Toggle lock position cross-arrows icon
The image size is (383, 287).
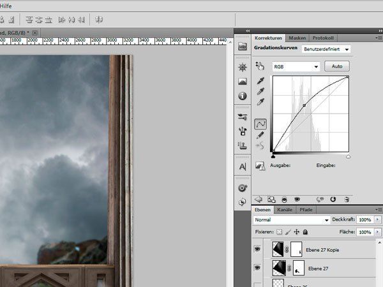point(297,232)
